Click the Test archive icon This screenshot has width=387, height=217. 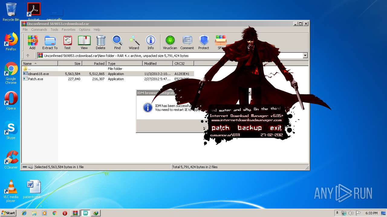coord(67,42)
